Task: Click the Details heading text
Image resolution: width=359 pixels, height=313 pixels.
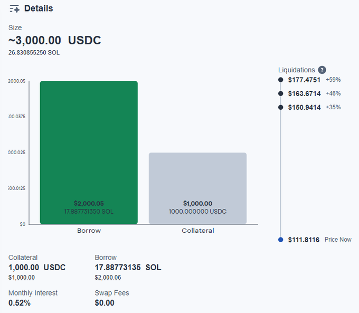Action: [x=39, y=8]
